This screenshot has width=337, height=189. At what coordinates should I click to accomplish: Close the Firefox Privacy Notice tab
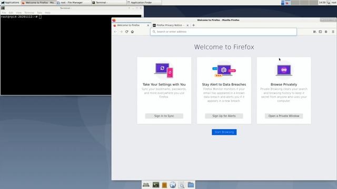pos(187,25)
